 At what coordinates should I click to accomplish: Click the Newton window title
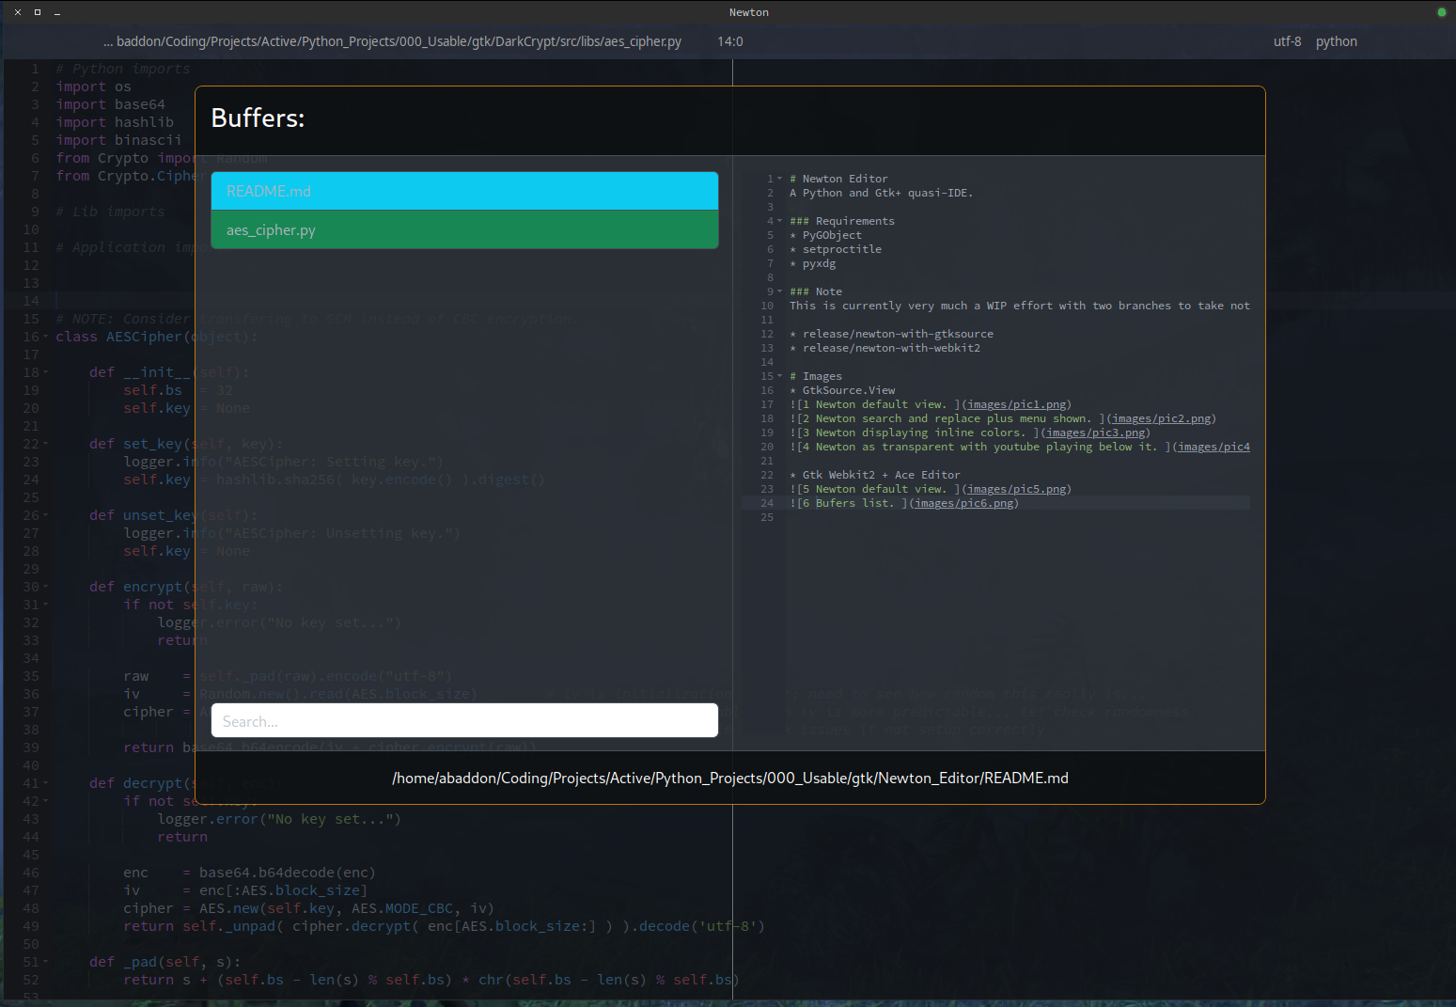coord(748,12)
